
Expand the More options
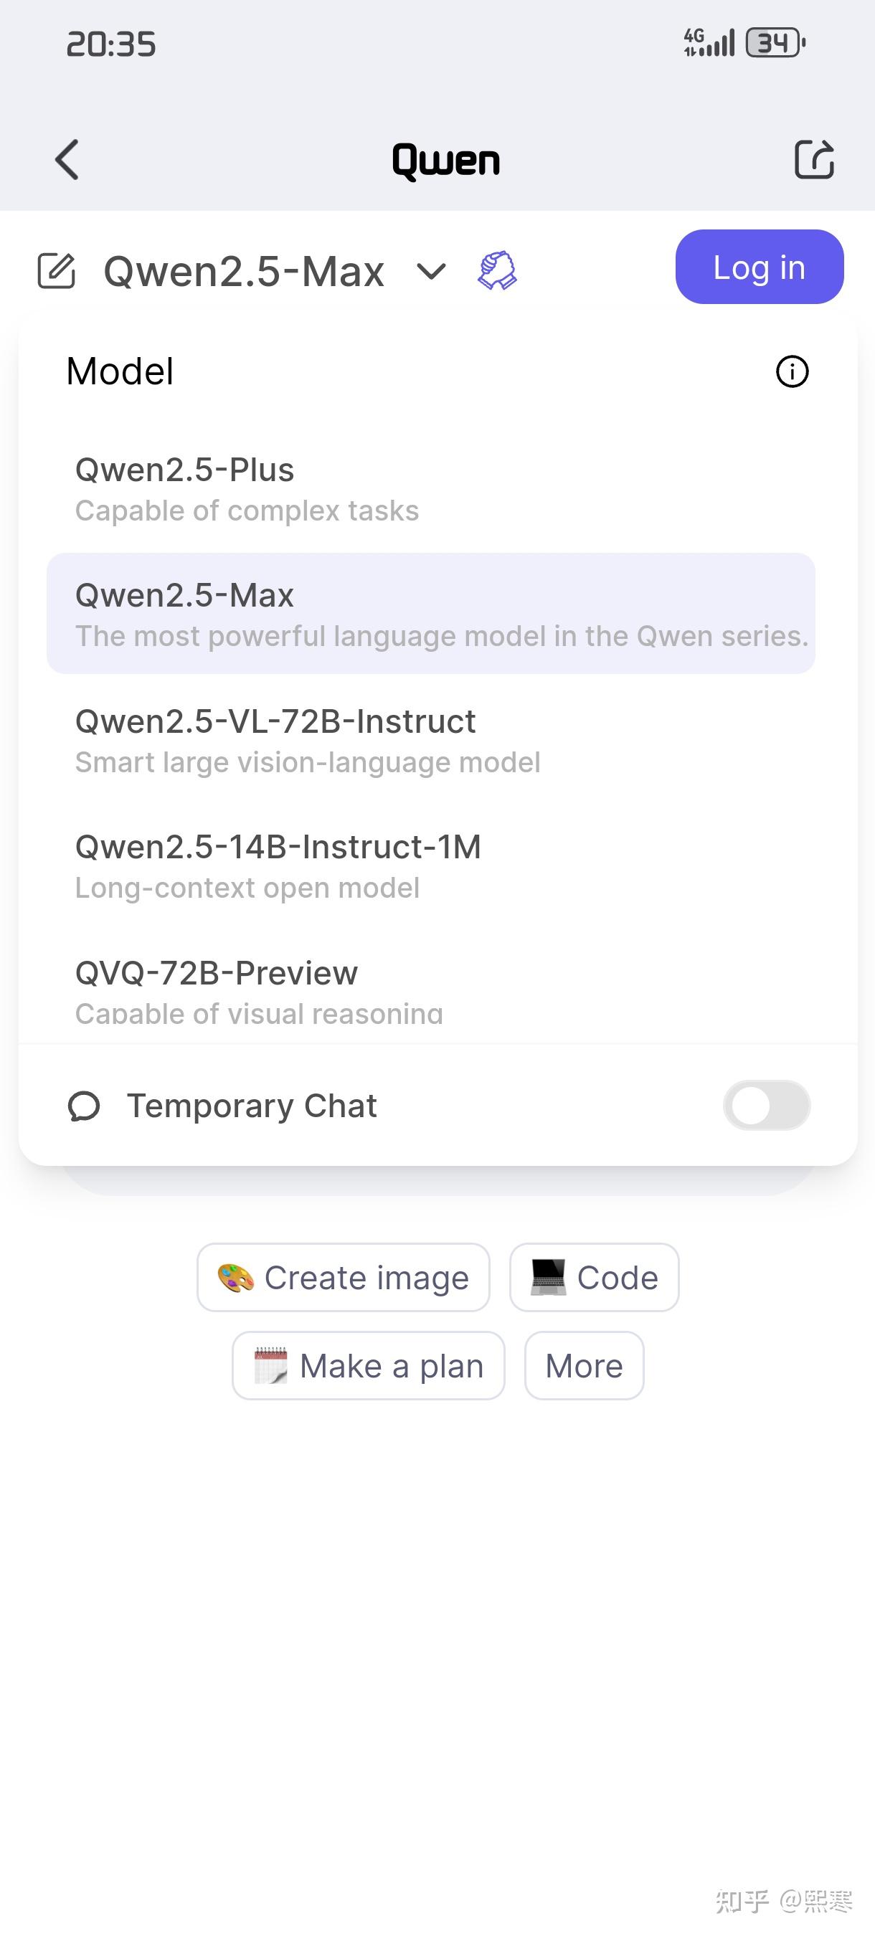(x=583, y=1365)
